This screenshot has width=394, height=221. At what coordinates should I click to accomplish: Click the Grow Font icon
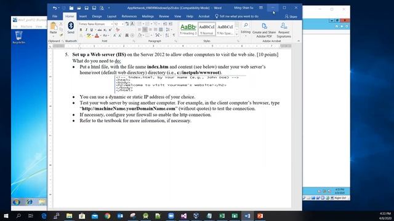115,36
